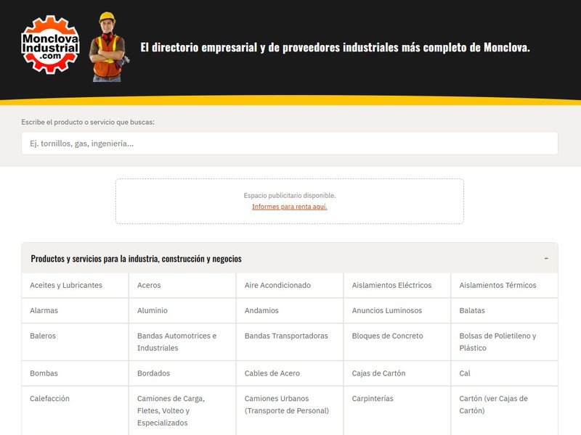This screenshot has width=581, height=435.
Task: Select the Balatas category
Action: tap(472, 310)
